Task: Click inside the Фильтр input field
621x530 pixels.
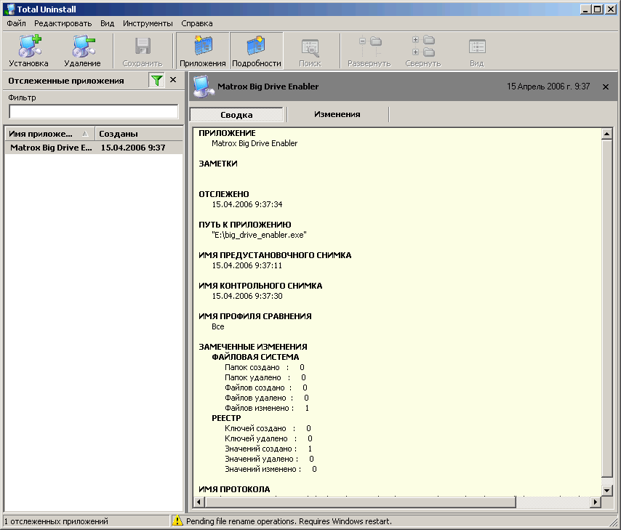Action: pos(94,112)
